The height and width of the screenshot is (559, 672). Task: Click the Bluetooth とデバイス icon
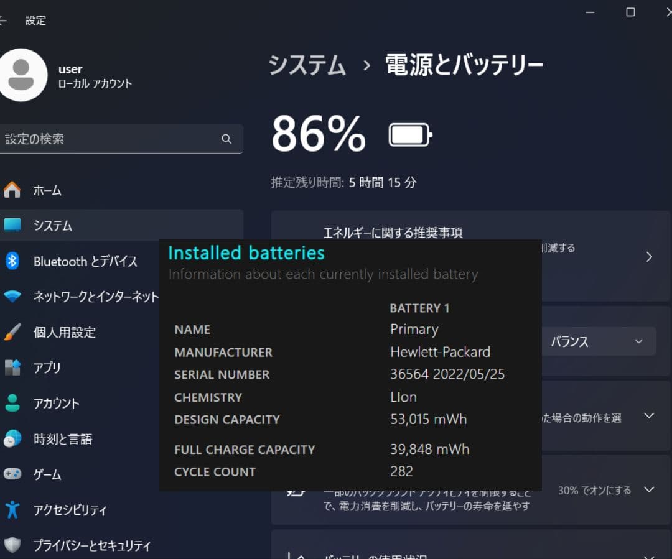pos(14,261)
